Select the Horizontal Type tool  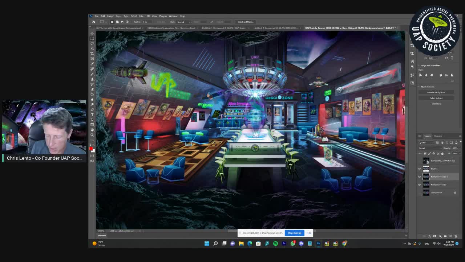coord(92,115)
